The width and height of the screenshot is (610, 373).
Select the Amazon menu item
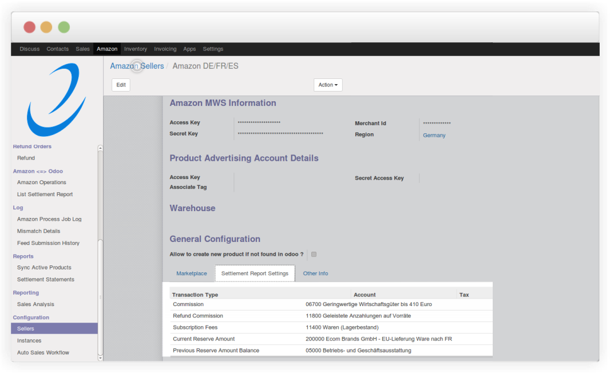[x=107, y=49]
